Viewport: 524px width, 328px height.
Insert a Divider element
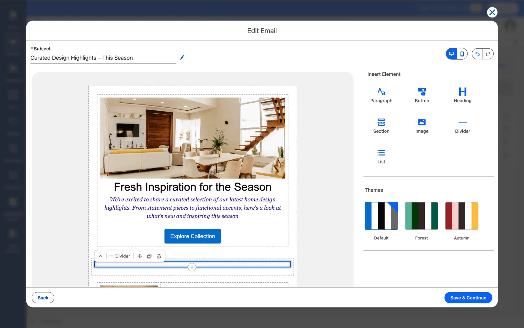click(x=462, y=125)
